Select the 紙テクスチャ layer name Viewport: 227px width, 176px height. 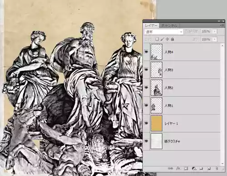click(172, 142)
